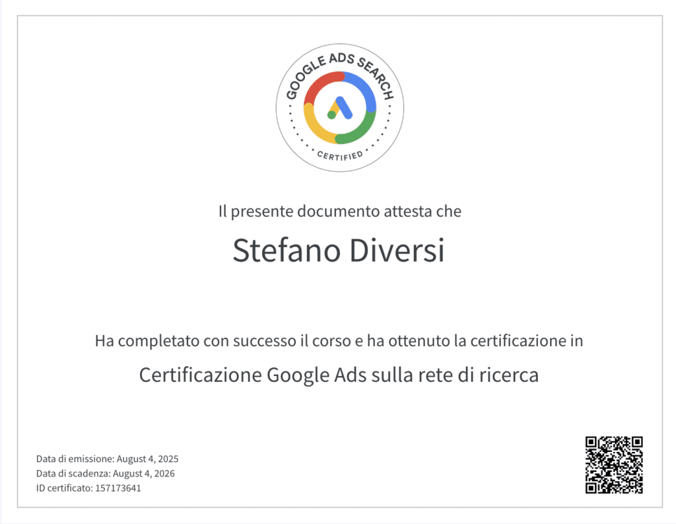Click the QR code on the certificate
Screen dimensions: 676x524
point(614,465)
